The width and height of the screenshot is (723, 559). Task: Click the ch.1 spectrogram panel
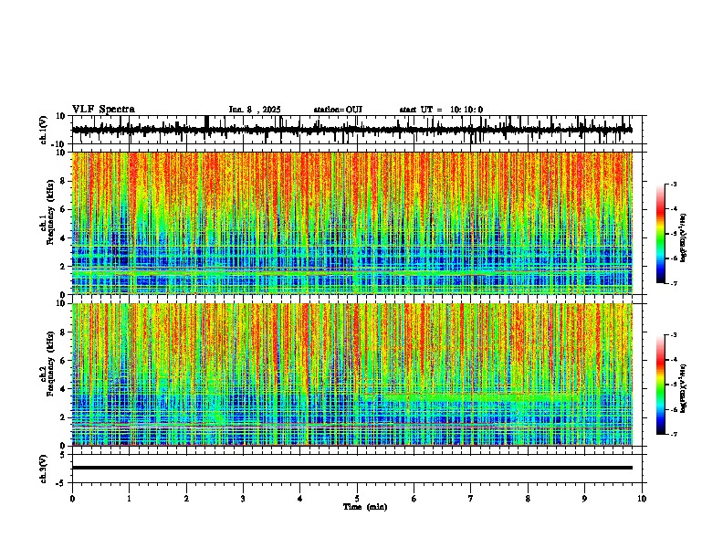[352, 223]
